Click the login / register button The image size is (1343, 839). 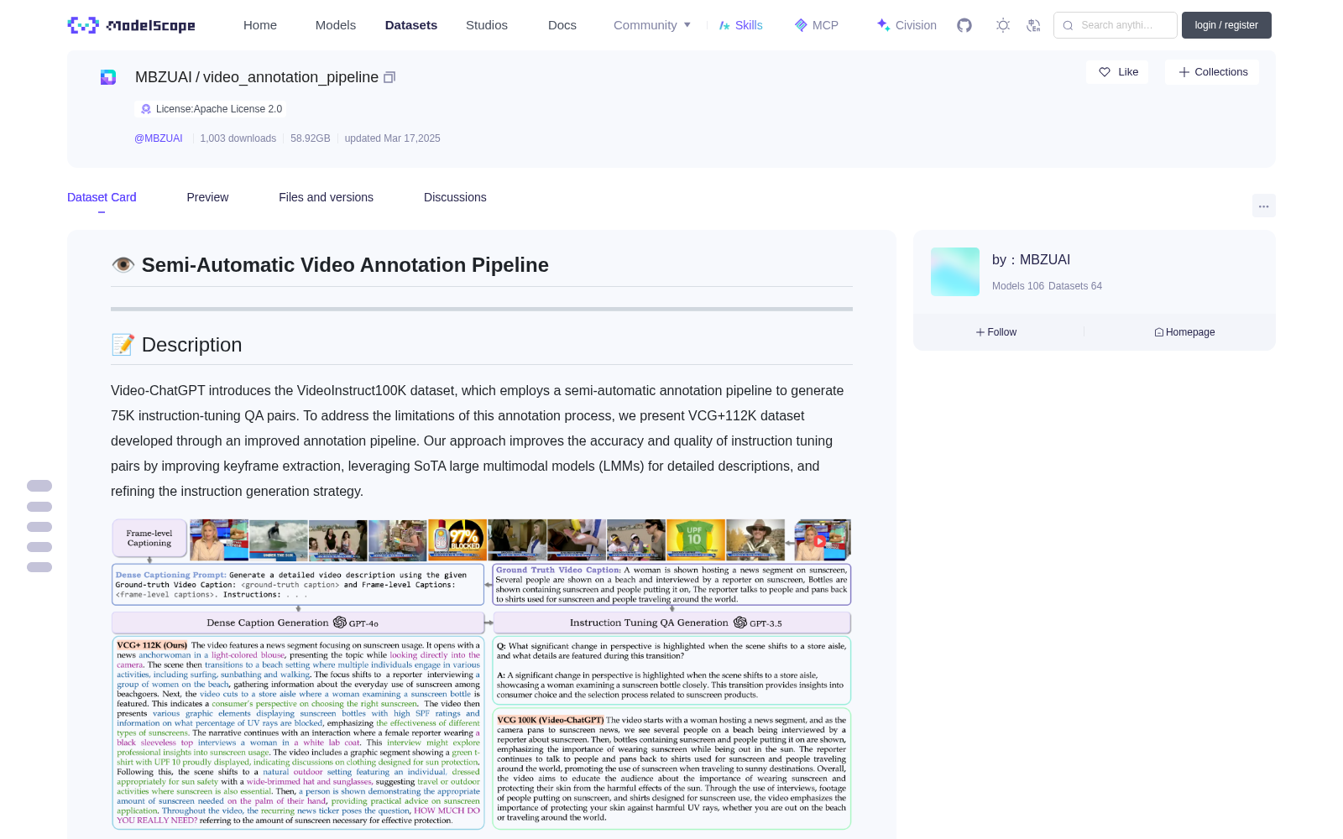(x=1226, y=25)
